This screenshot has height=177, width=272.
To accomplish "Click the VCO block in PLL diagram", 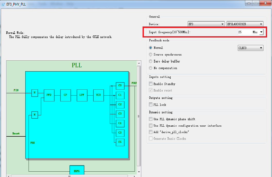I will click(x=98, y=95).
